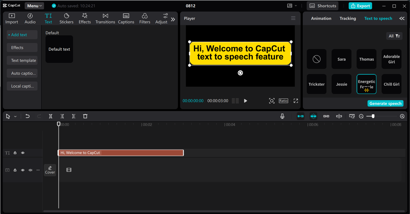410x214 pixels.
Task: Choose the Thomas voice
Action: (366, 59)
